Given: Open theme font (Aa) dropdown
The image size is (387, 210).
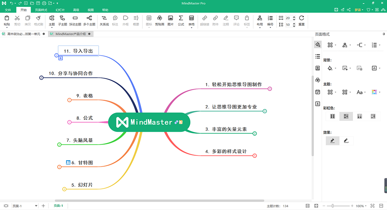Looking at the screenshot, I should coord(365,92).
